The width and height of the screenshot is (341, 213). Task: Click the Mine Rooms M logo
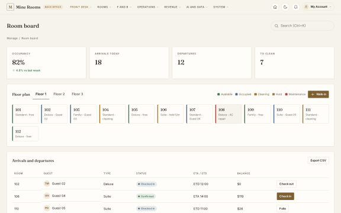[x=10, y=7]
